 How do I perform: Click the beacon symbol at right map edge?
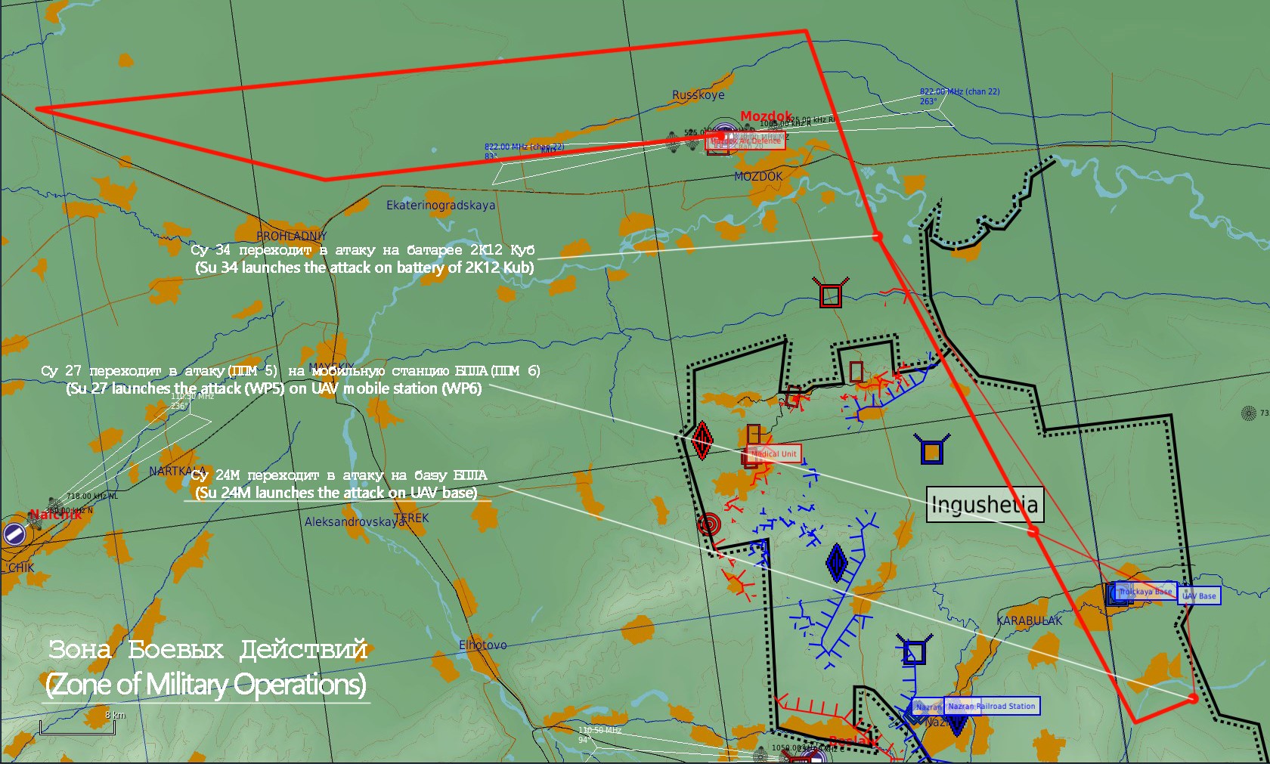point(1249,413)
